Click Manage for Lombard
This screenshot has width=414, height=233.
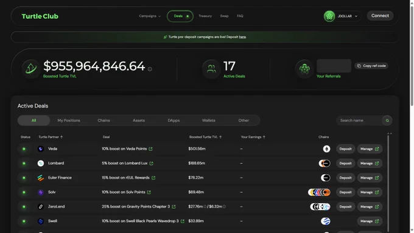[370, 163]
